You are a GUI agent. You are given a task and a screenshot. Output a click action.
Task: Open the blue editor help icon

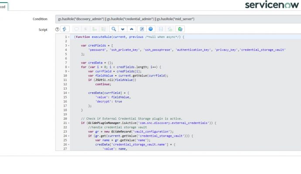click(151, 29)
